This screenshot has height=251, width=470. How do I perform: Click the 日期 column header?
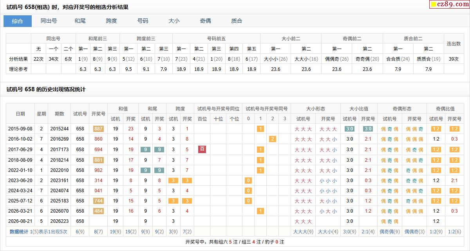[20, 114]
